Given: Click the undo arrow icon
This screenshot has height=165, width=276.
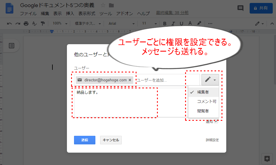Looking at the screenshot, I should [x=9, y=24].
